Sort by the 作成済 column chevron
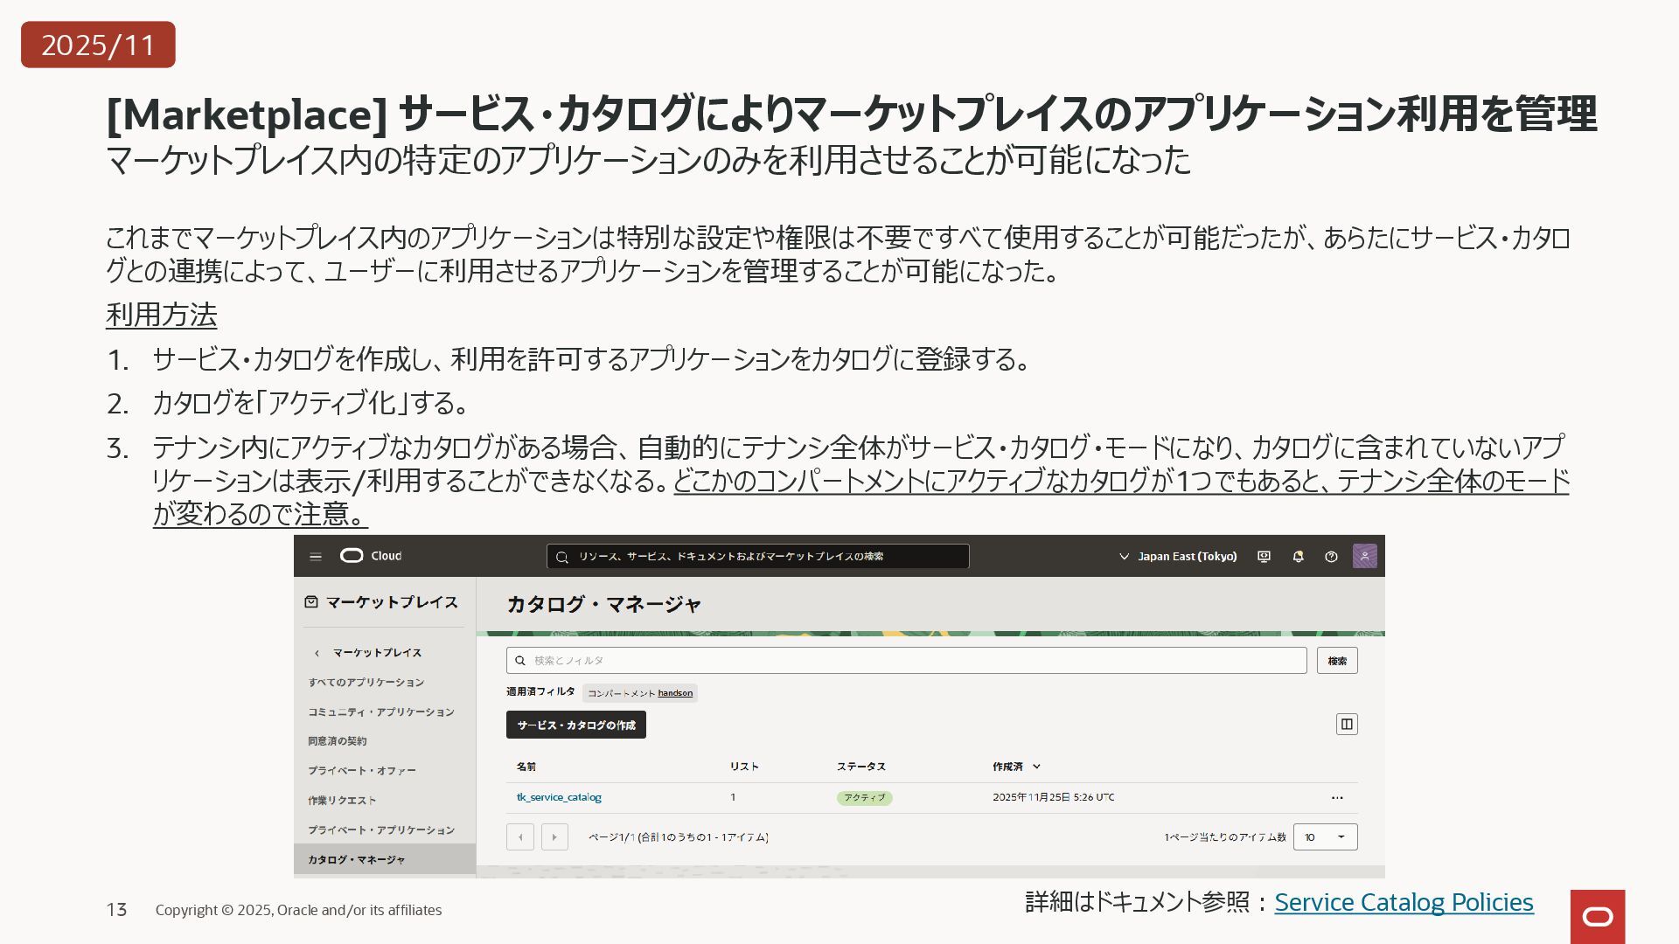This screenshot has width=1679, height=944. [1036, 767]
